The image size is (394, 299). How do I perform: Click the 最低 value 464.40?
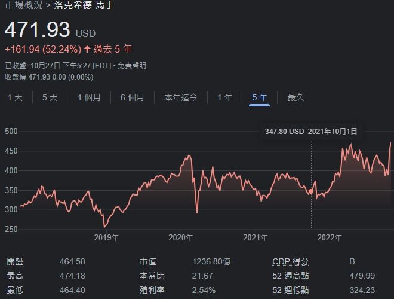(x=72, y=291)
